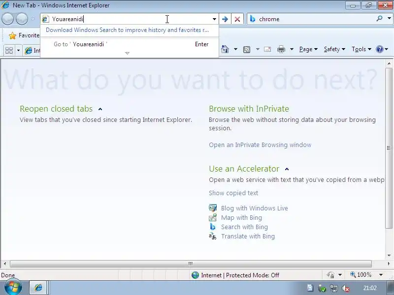Click the Blog with Windows Live icon
The image size is (394, 295).
click(213, 208)
